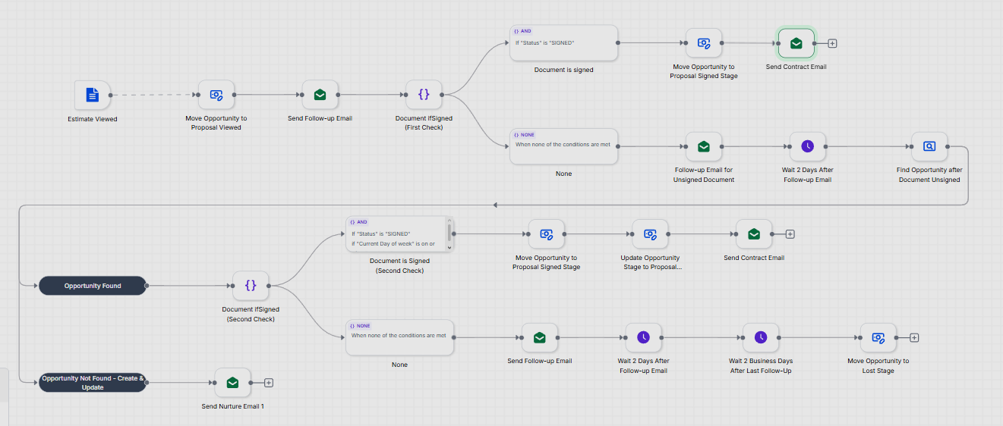Screen dimensions: 1003x426
Task: Open Move Opportunity to Proposal Signed Stage in first branch
Action: pos(704,43)
